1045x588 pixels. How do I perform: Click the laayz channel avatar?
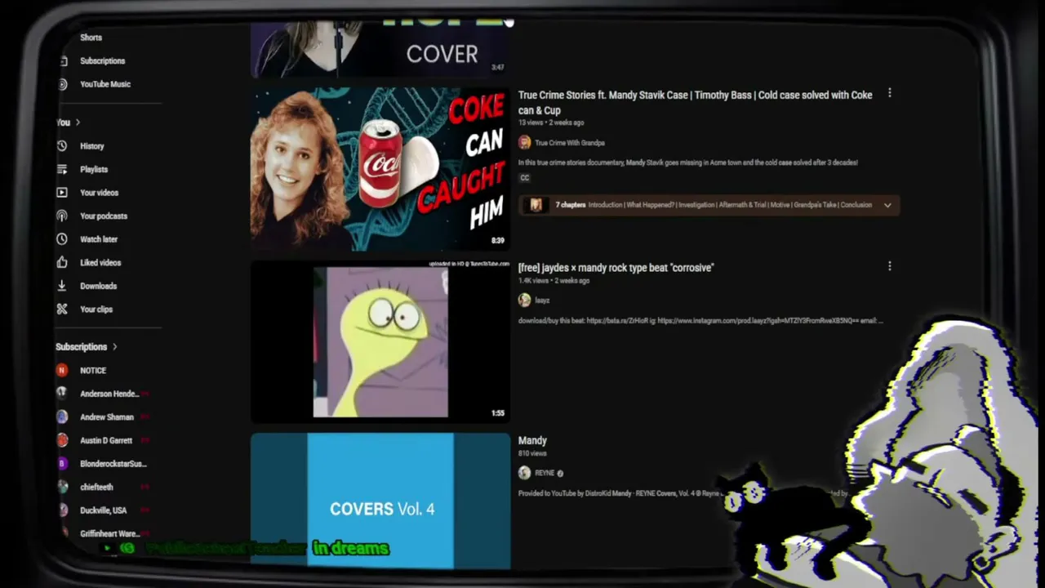524,301
